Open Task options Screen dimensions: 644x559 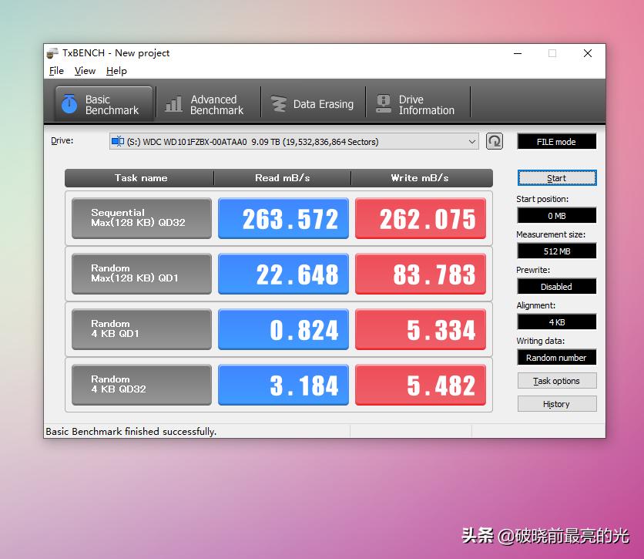[556, 380]
